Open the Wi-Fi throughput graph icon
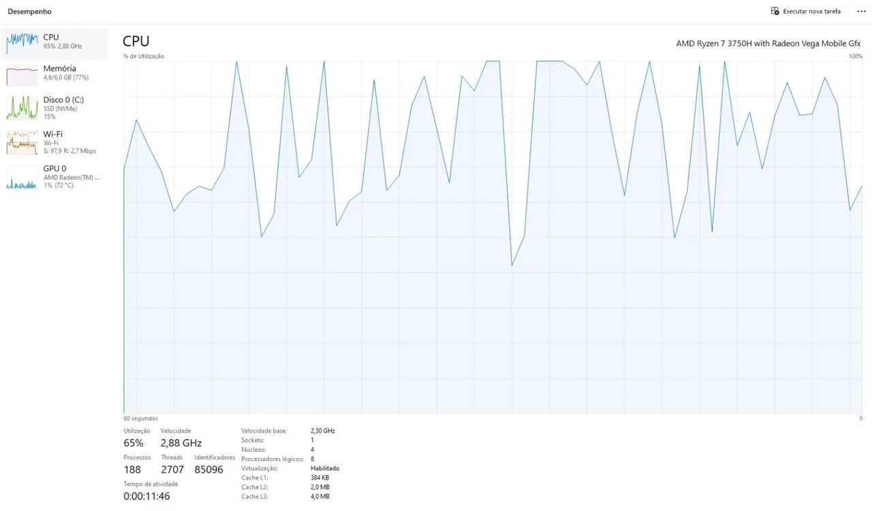The image size is (872, 511). [22, 143]
